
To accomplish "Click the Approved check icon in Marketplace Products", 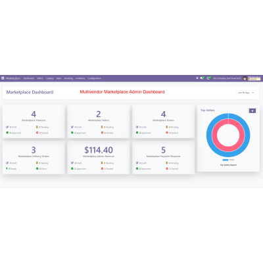I will pyautogui.click(x=7, y=133).
